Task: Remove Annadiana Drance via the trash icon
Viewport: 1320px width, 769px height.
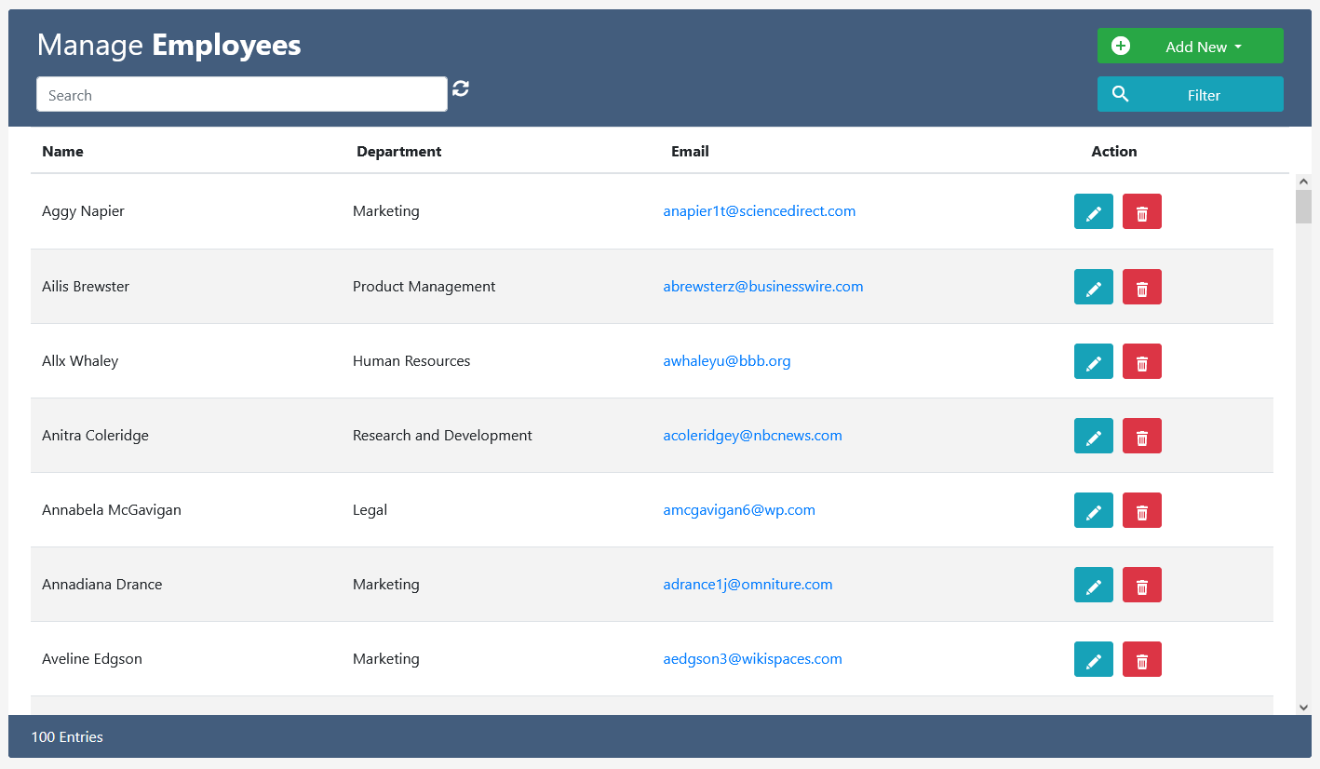Action: (1141, 585)
